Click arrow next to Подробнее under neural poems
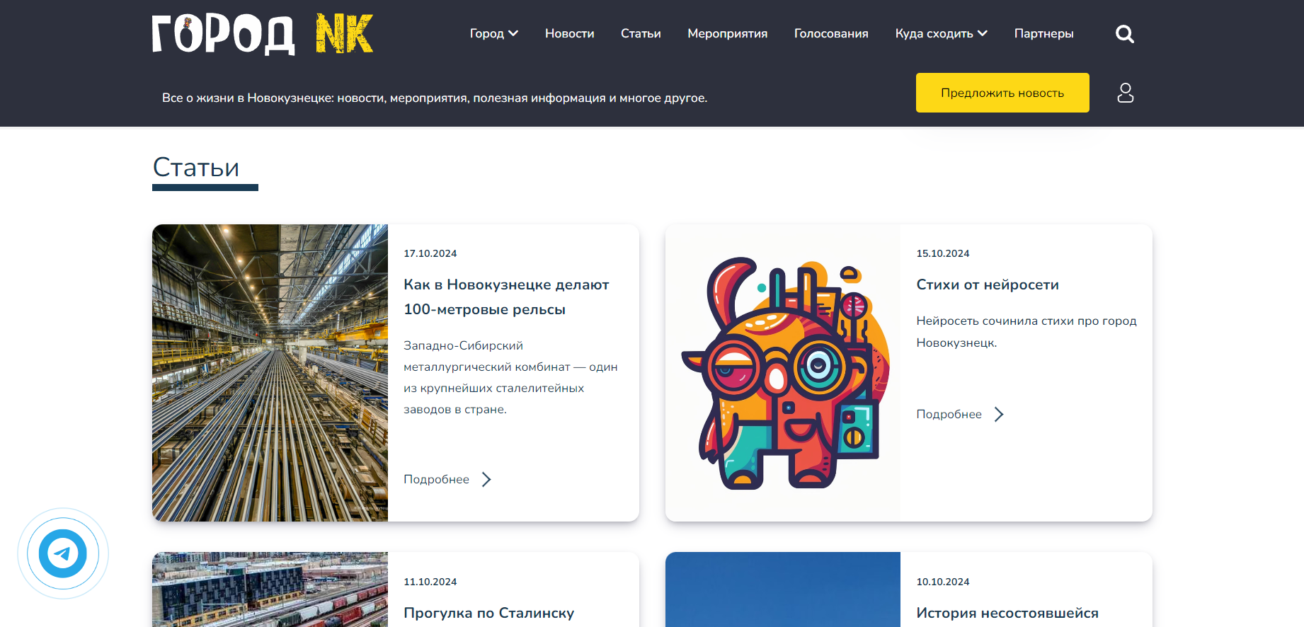The height and width of the screenshot is (627, 1304). tap(999, 414)
